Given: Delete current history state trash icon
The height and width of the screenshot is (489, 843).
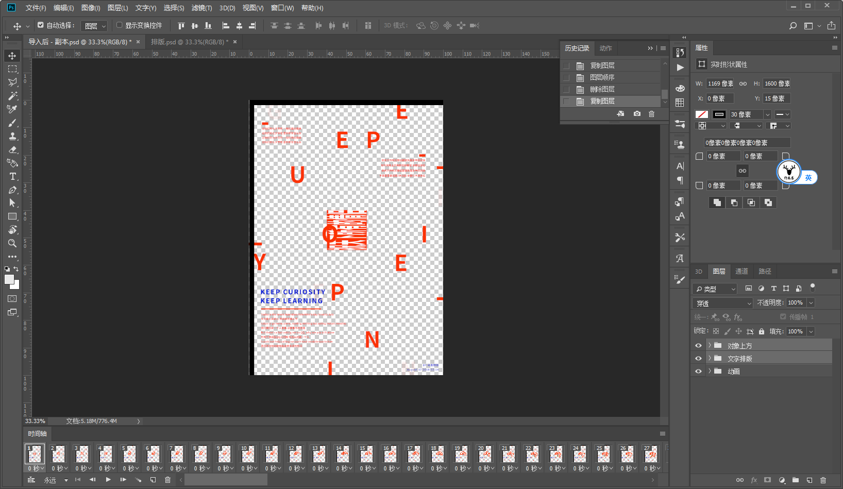Looking at the screenshot, I should 651,113.
